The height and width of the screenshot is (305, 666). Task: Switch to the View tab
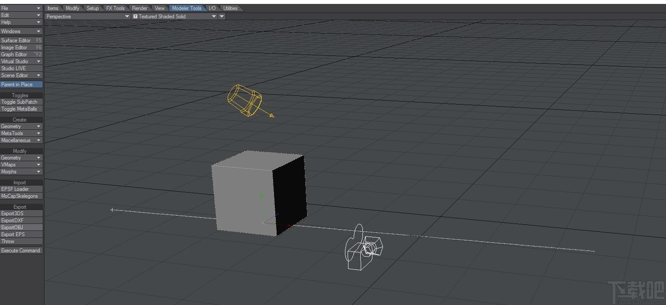pos(160,8)
